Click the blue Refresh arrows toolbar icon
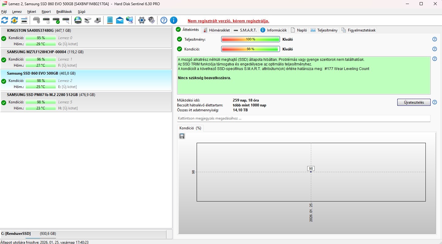This screenshot has width=442, height=244. coord(5,20)
